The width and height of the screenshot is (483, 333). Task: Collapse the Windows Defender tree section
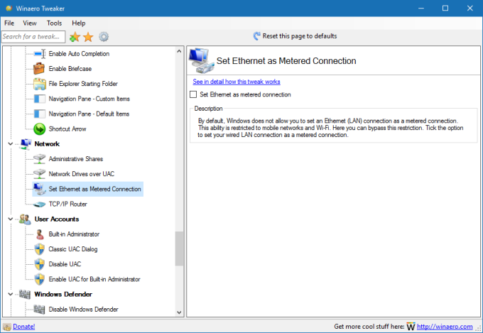11,294
